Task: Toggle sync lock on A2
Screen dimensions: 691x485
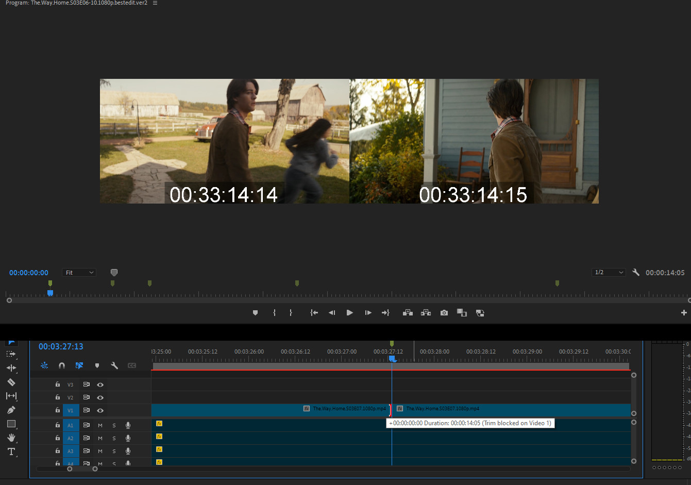Action: pyautogui.click(x=86, y=438)
